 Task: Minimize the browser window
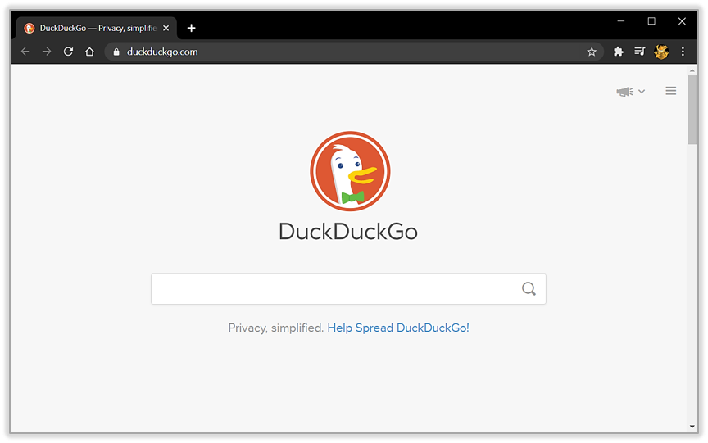621,20
